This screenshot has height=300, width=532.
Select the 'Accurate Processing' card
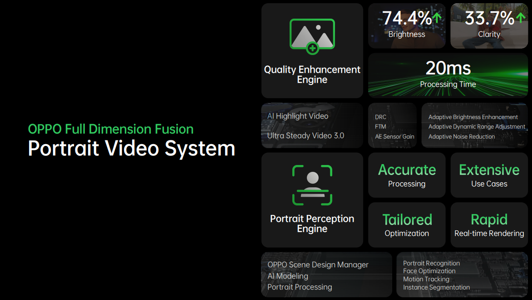407,175
